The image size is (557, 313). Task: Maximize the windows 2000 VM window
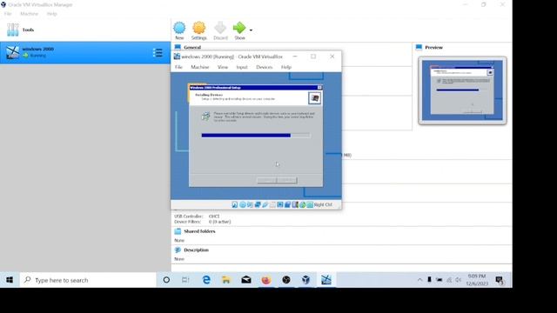tap(313, 57)
